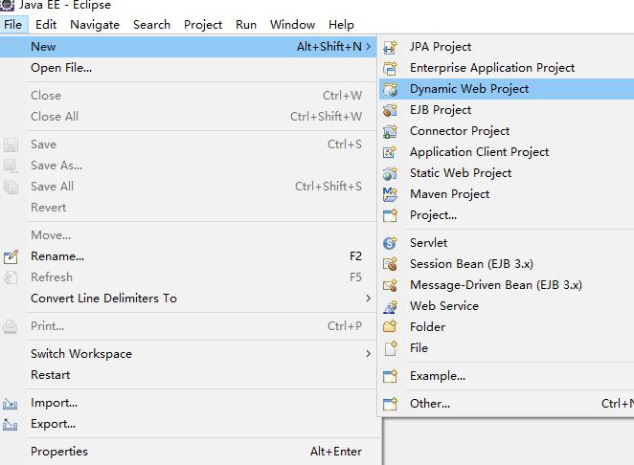
Task: Open the Edit menu
Action: click(x=46, y=25)
